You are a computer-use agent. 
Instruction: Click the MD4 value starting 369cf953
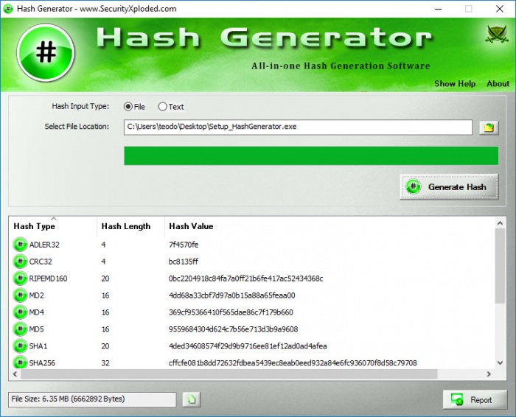point(231,312)
